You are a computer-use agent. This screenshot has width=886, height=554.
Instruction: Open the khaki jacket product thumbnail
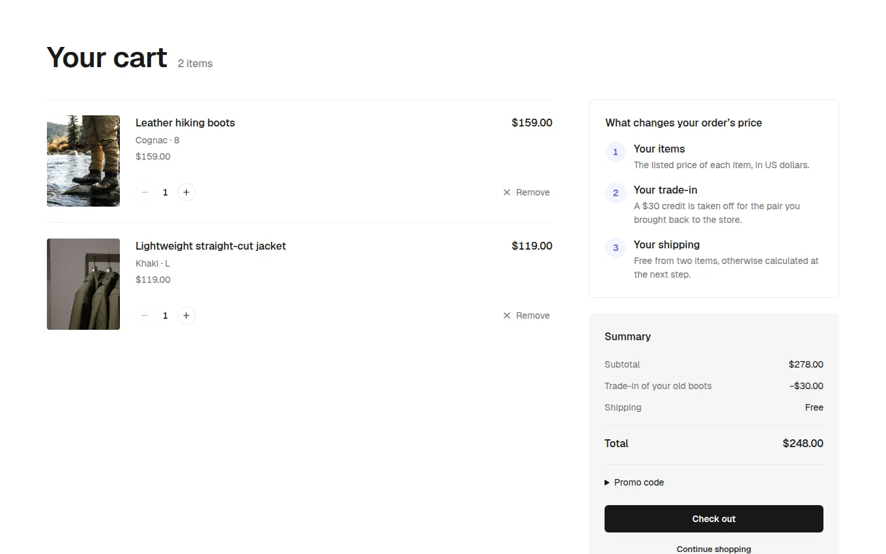83,284
